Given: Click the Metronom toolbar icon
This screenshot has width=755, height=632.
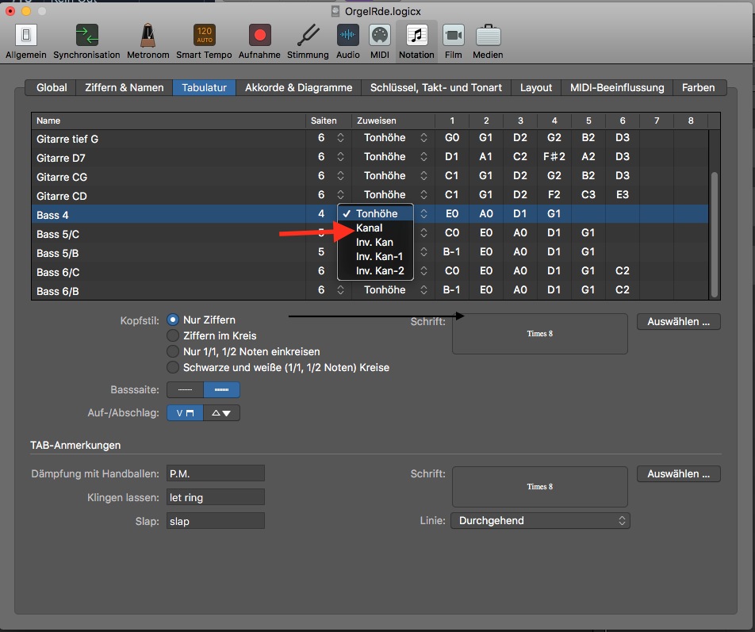Looking at the screenshot, I should pyautogui.click(x=148, y=36).
